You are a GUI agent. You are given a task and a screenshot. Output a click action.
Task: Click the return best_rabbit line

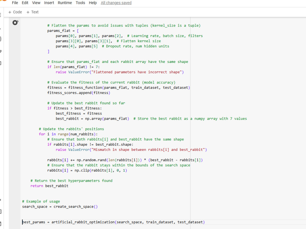[49, 186]
